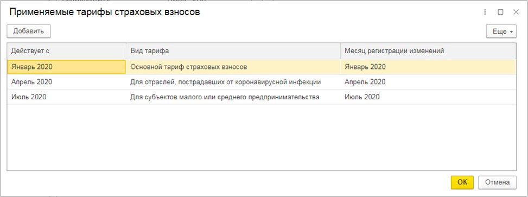Click the empty area below the table rows
Viewport: 528px width, 197px height.
262,137
